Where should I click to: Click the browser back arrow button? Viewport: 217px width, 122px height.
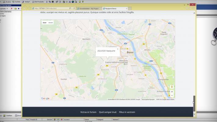pyautogui.click(x=25, y=8)
